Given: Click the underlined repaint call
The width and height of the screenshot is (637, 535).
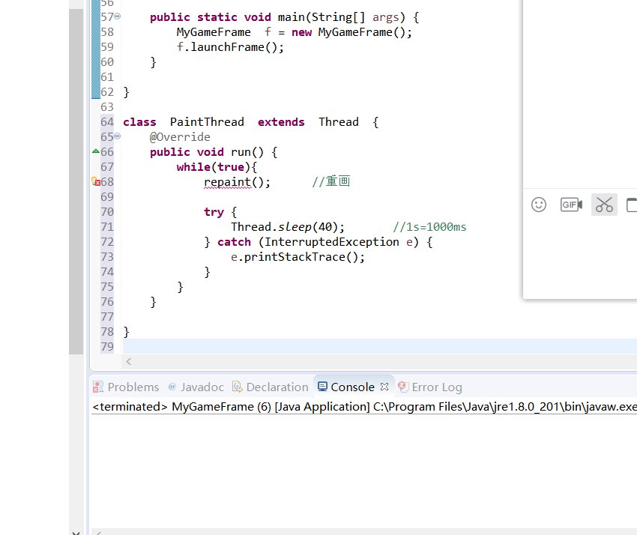Looking at the screenshot, I should click(228, 182).
